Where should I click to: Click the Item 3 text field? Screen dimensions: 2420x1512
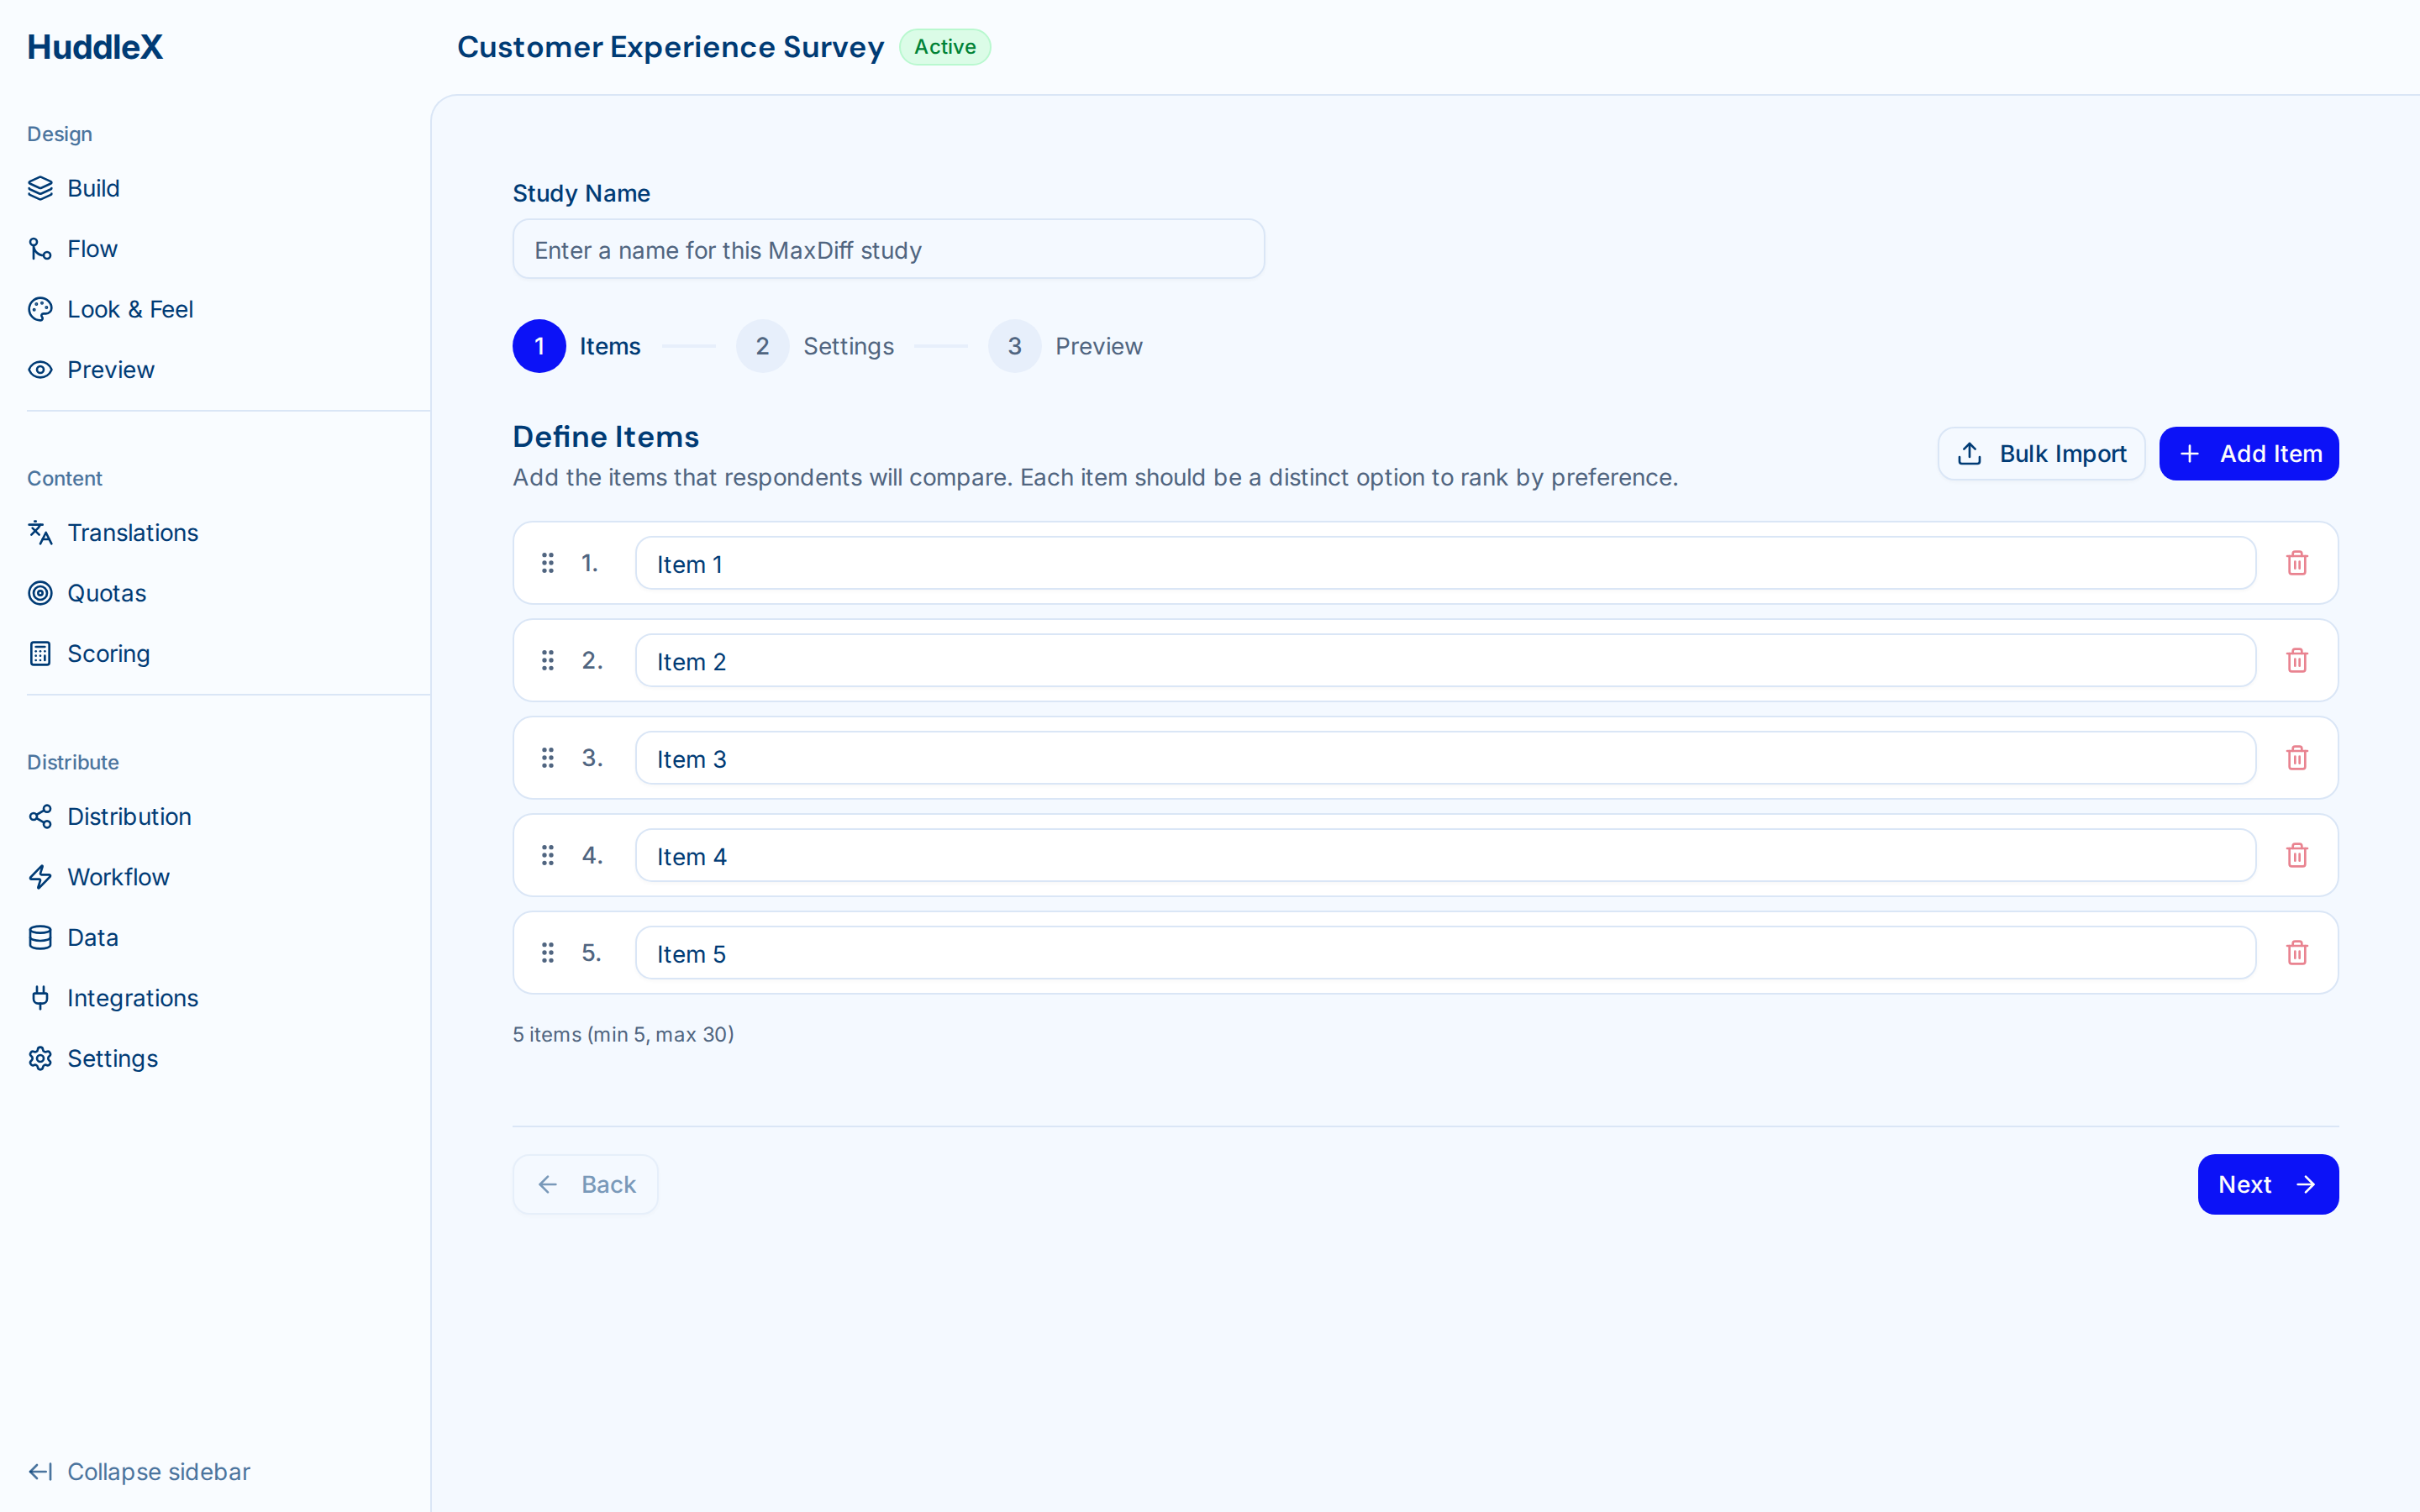(x=1445, y=758)
